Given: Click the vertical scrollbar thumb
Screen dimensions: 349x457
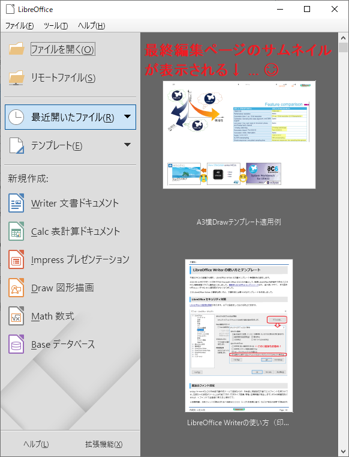Looking at the screenshot, I should tap(343, 47).
